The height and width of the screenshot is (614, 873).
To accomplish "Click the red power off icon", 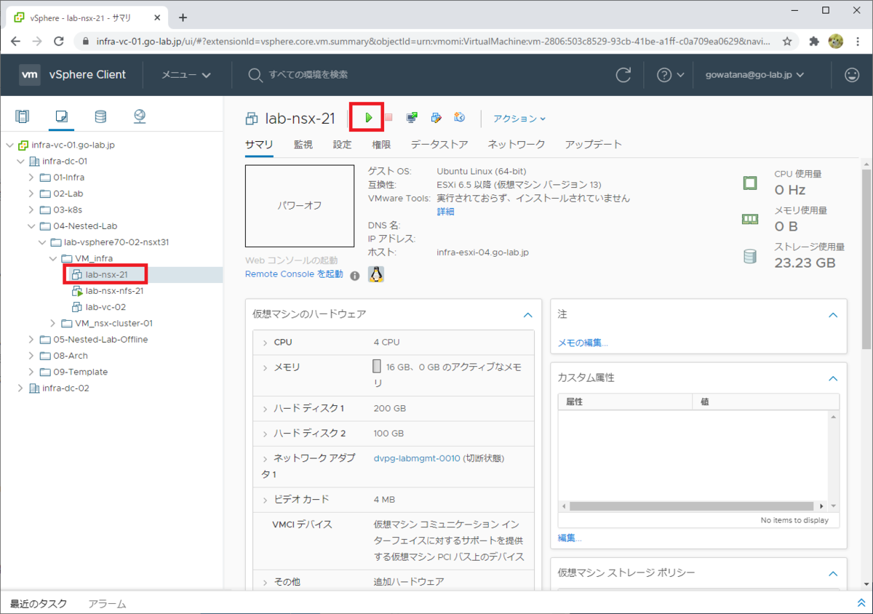I will coord(388,116).
